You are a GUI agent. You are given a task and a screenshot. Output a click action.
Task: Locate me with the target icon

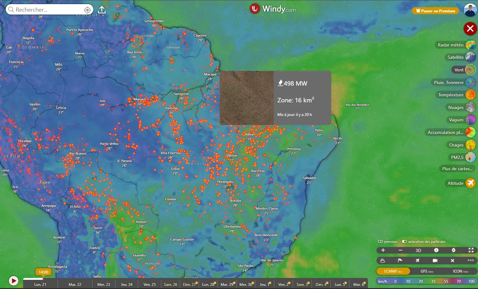[88, 10]
